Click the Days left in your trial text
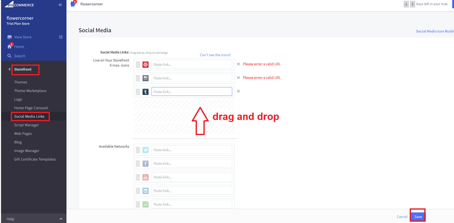 432,4
